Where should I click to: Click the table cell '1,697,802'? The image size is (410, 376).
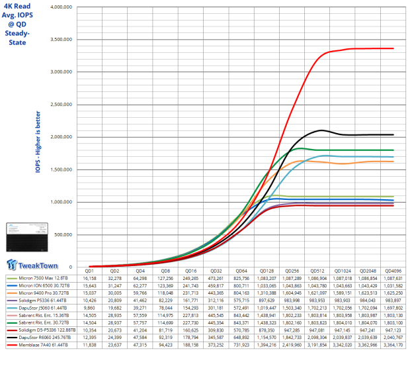tap(393, 308)
